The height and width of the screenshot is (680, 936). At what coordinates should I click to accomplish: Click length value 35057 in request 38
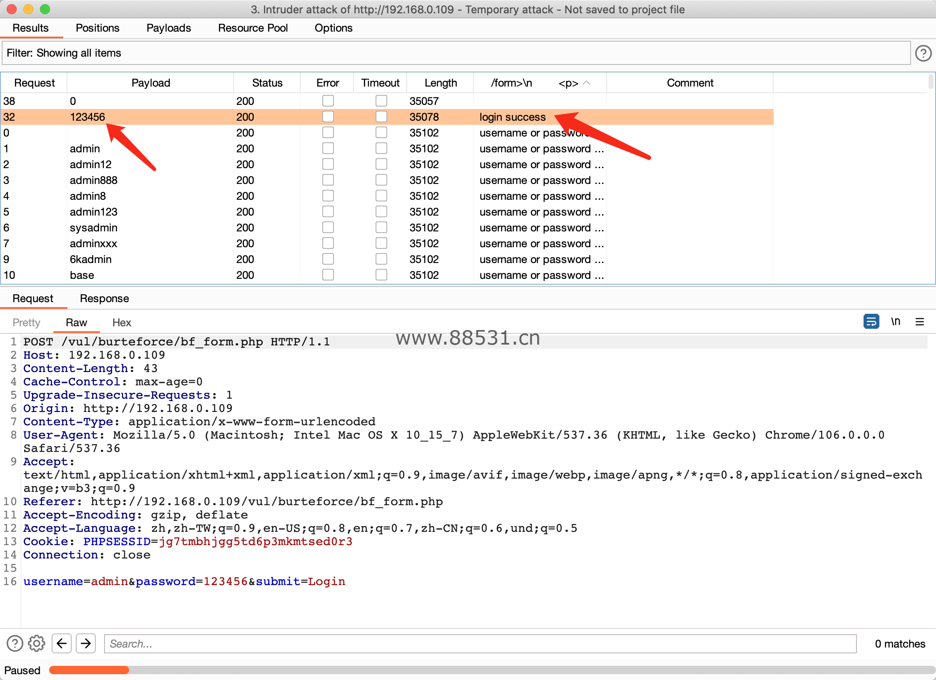point(424,101)
